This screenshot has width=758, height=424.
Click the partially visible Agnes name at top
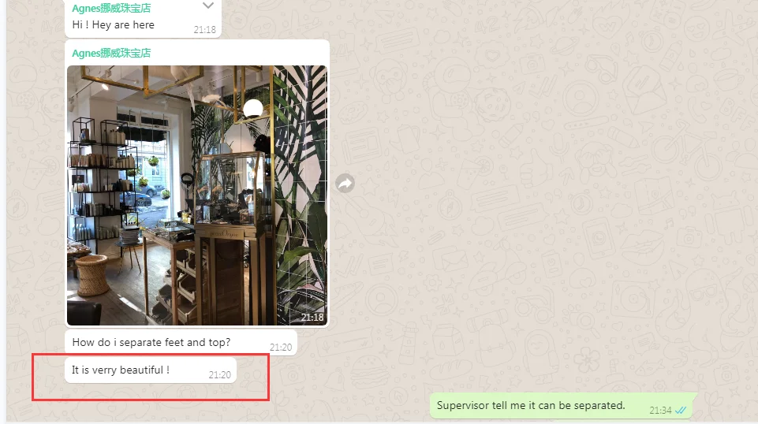(111, 8)
